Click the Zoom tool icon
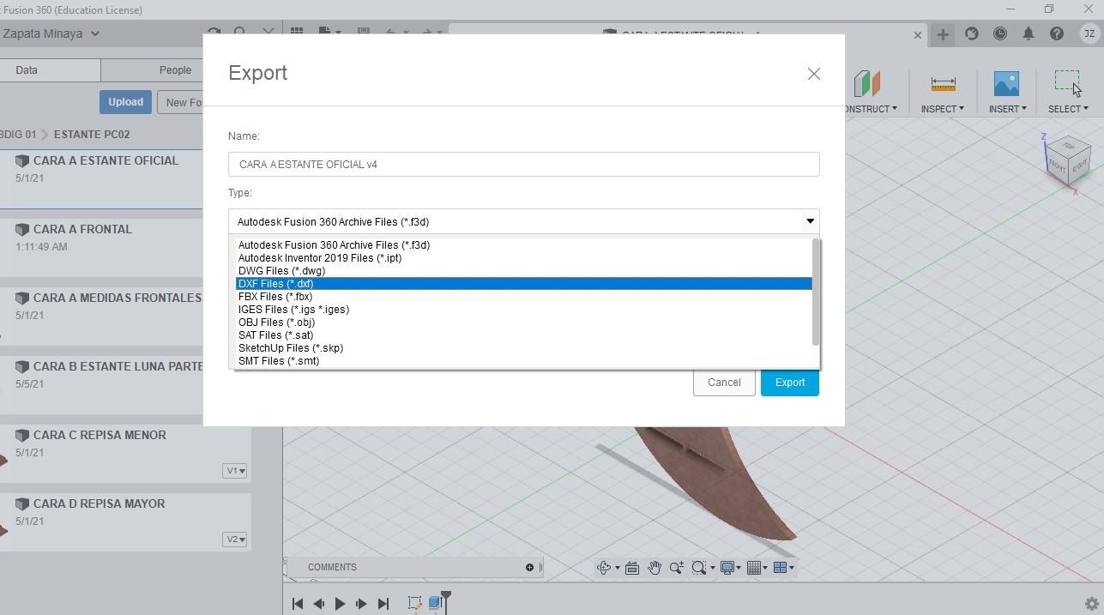Viewport: 1104px width, 615px height. point(677,568)
